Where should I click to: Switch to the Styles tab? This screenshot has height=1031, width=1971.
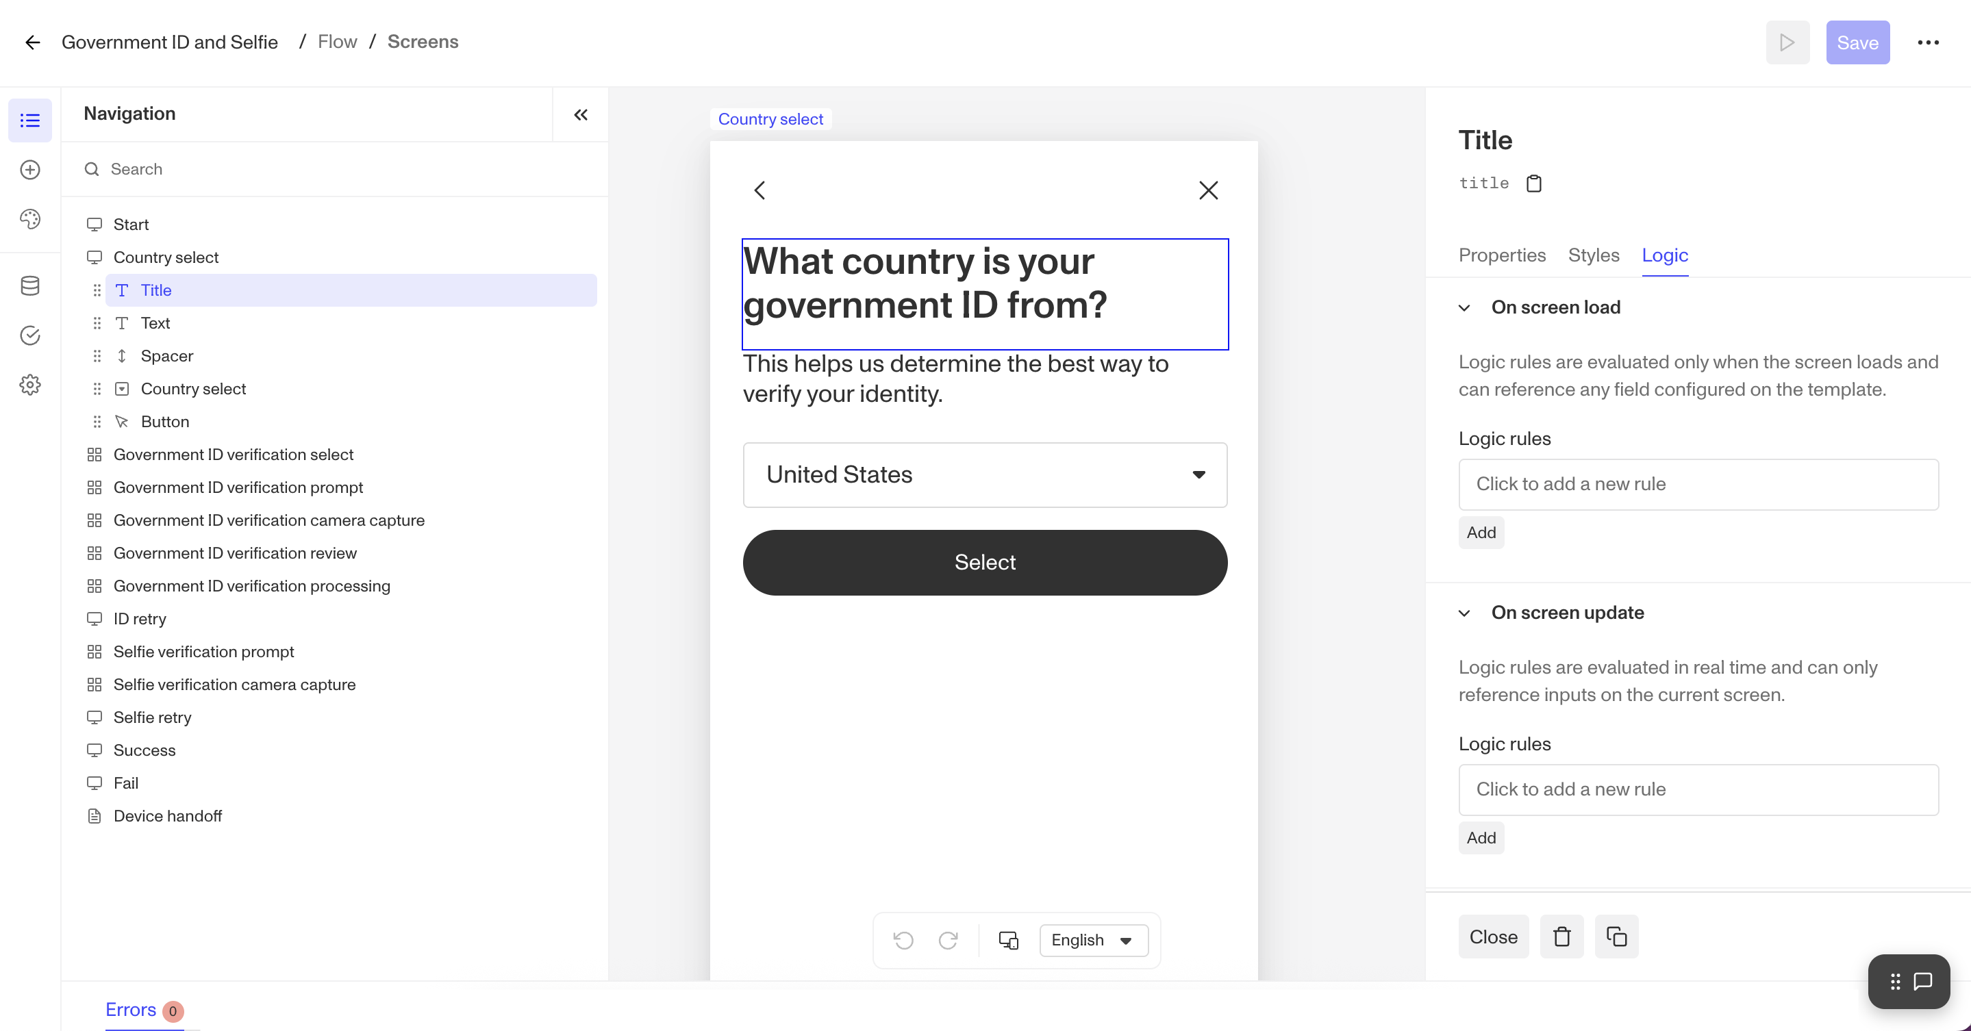(1593, 255)
